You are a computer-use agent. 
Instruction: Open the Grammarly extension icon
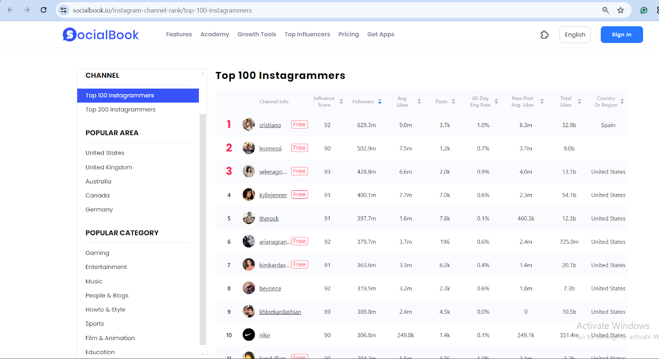pos(644,10)
